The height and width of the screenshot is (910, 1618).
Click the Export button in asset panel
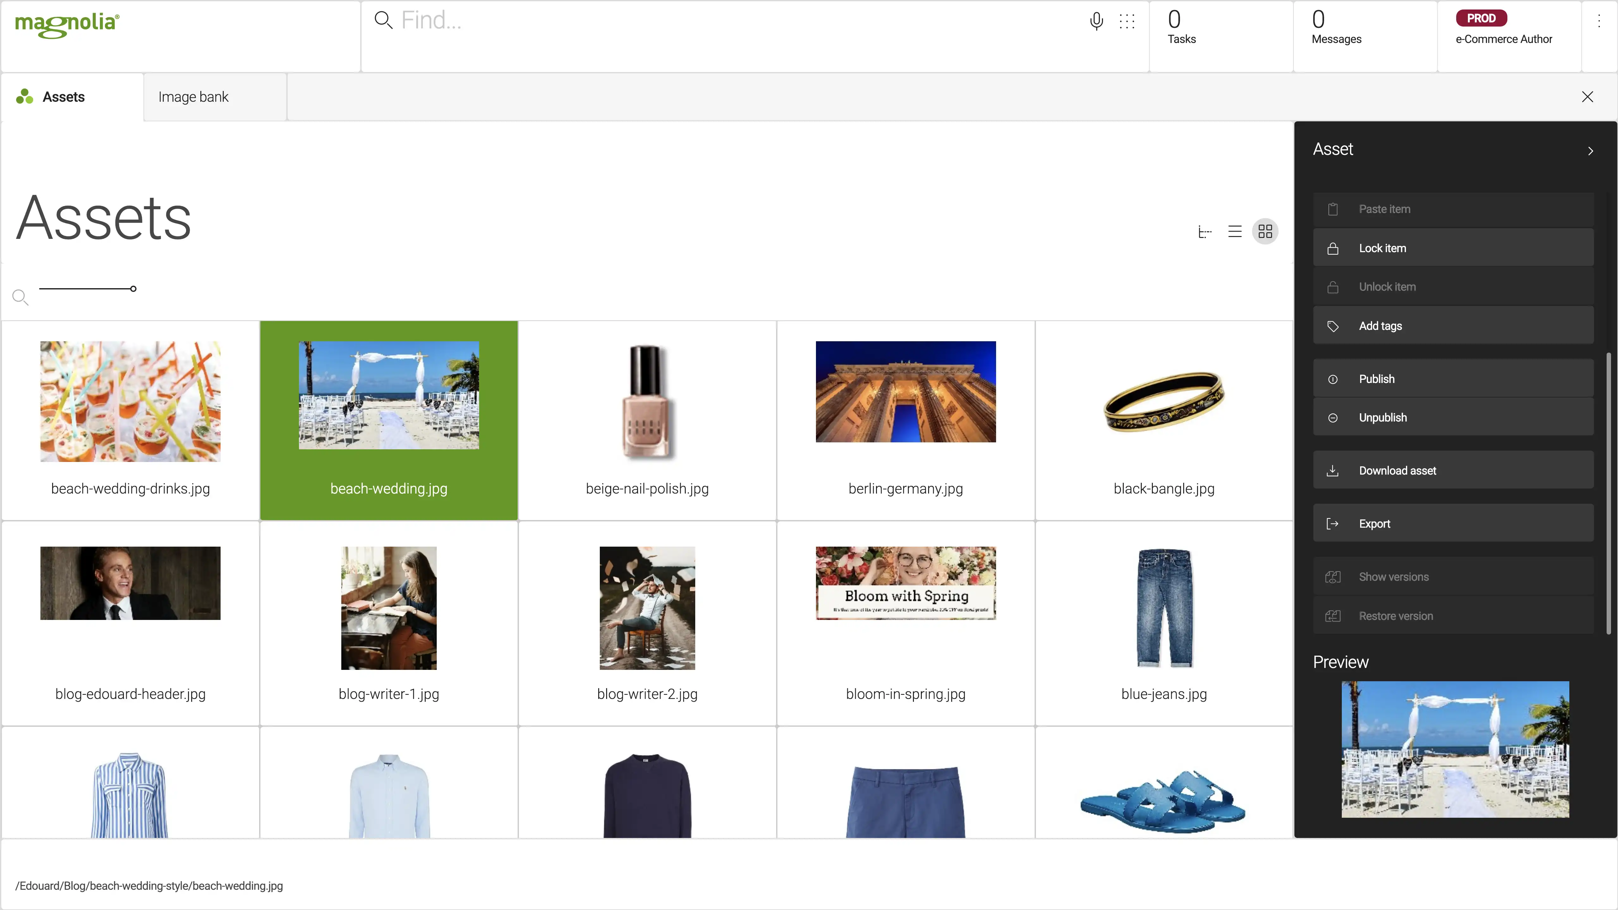coord(1452,523)
